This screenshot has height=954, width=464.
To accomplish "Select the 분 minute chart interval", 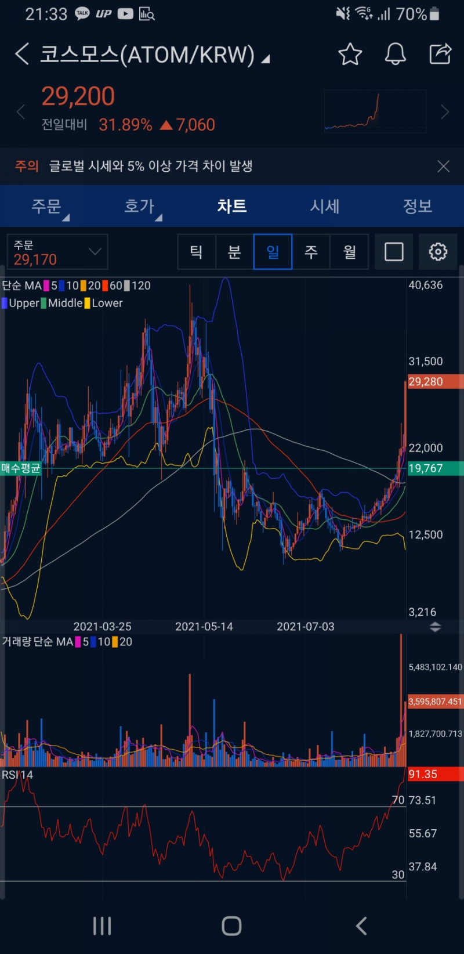I will (x=235, y=252).
